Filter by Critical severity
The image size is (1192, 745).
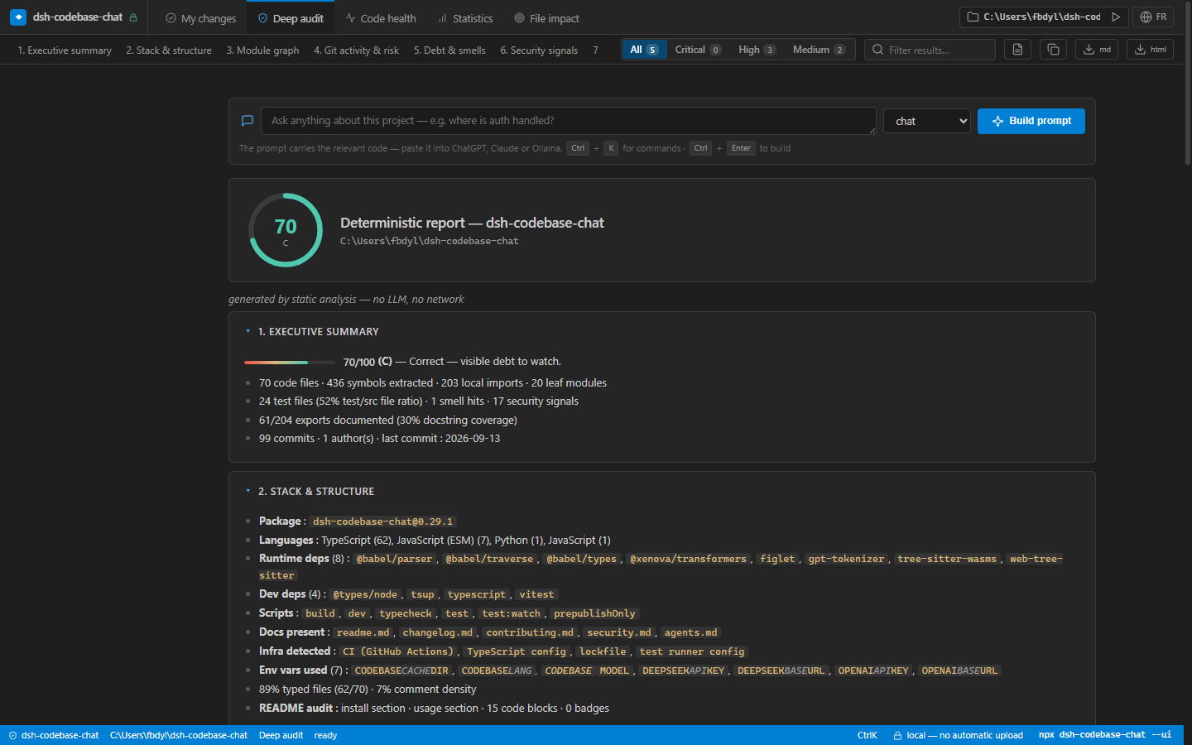click(698, 50)
